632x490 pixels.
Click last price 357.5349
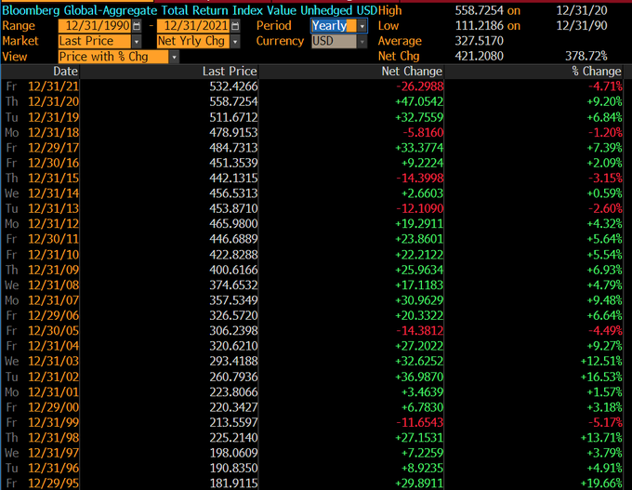pos(233,300)
